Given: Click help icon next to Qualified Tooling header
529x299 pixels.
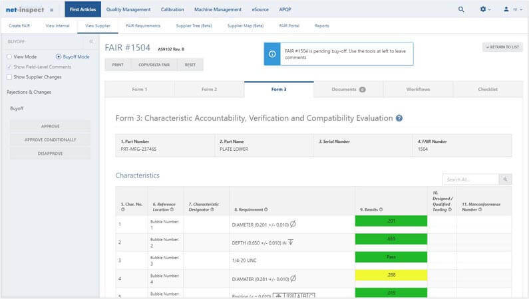Looking at the screenshot, I should point(450,209).
